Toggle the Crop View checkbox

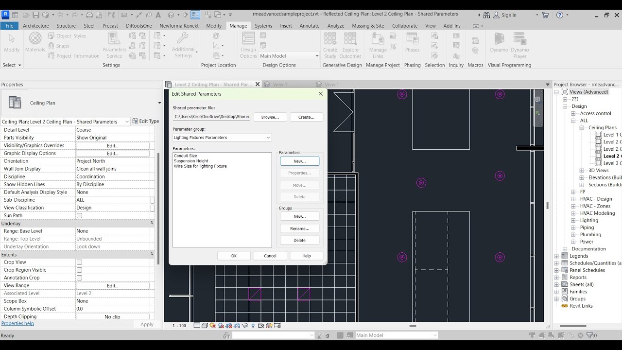[79, 262]
